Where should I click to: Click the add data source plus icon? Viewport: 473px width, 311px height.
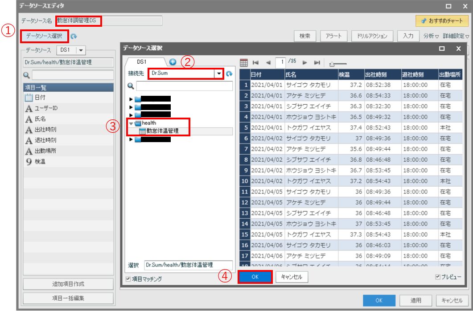173,62
